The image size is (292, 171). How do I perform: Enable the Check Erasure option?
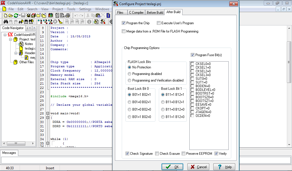(x=157, y=154)
